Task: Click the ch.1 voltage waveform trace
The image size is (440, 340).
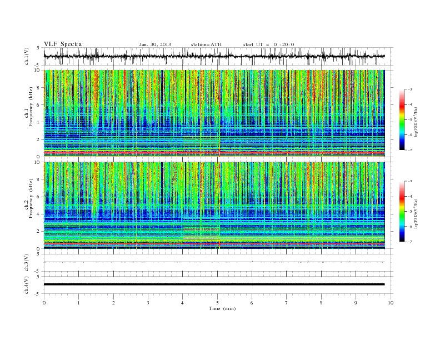Action: point(214,56)
